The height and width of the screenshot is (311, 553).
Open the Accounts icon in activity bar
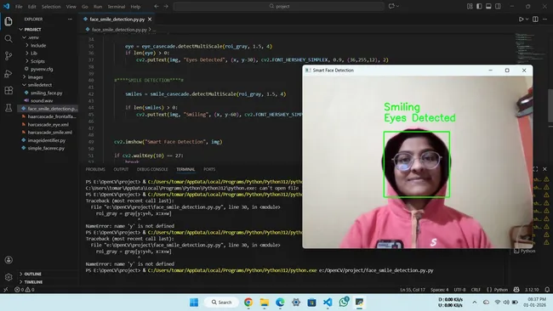[9, 260]
